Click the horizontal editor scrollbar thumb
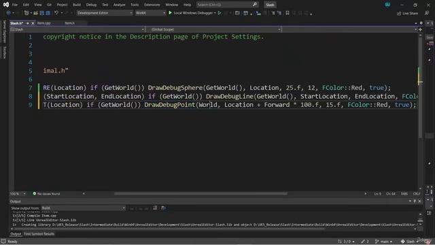This screenshot has width=435, height=245. click(201, 193)
